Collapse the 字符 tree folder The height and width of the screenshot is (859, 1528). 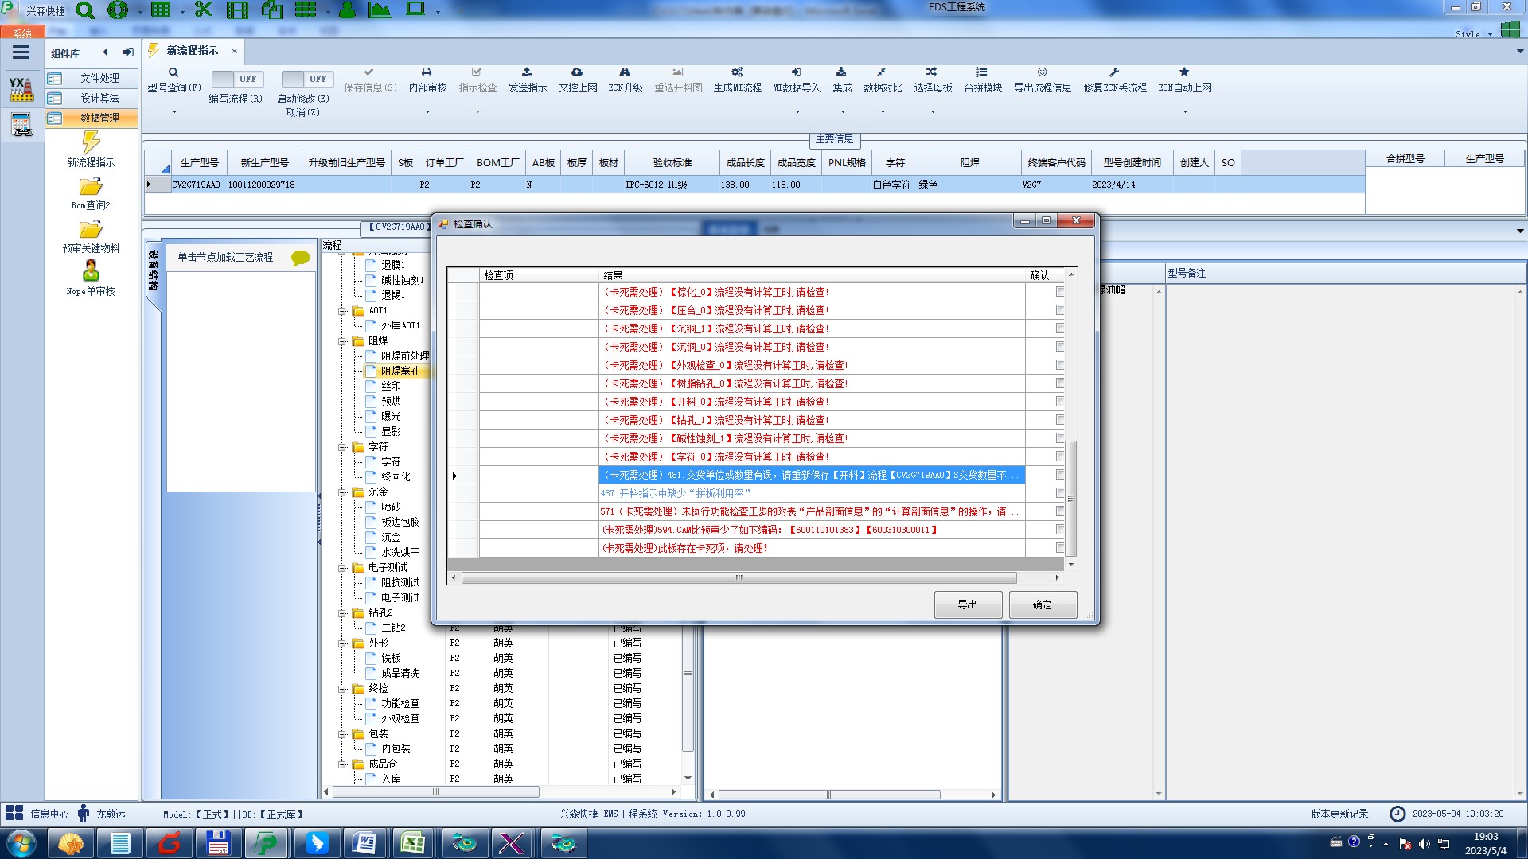pyautogui.click(x=342, y=447)
